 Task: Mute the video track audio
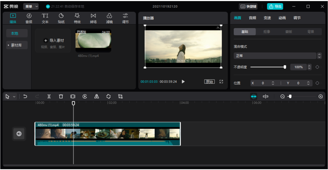point(19,134)
